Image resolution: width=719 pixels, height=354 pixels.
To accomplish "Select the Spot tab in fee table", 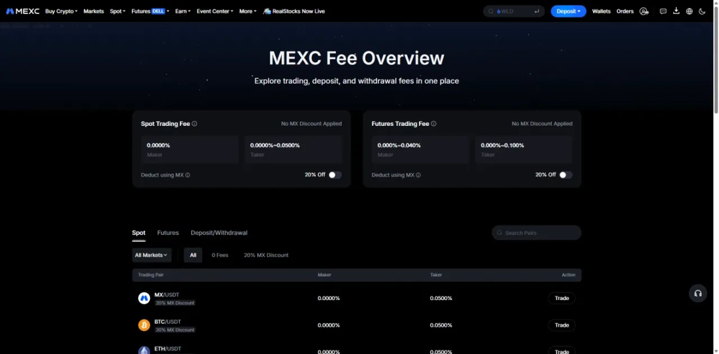I will click(139, 233).
